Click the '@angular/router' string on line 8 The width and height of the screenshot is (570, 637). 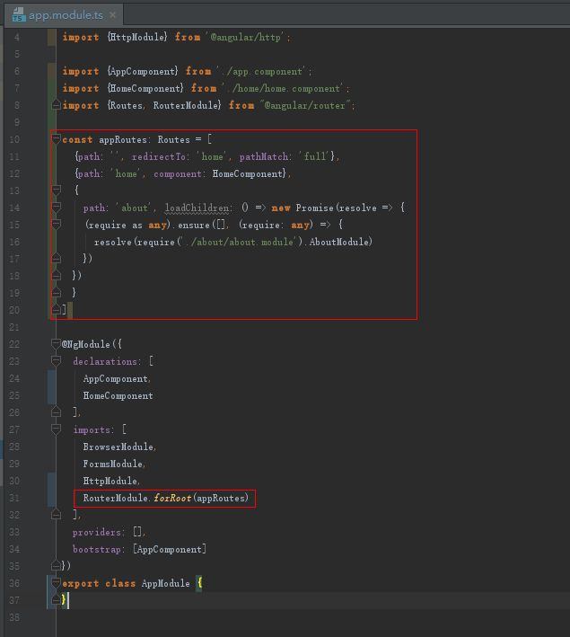[x=305, y=106]
